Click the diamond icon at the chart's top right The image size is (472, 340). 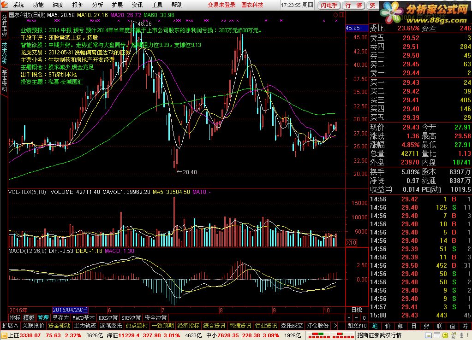(x=335, y=15)
